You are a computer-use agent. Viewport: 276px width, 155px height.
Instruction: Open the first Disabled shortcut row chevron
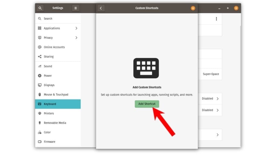click(x=218, y=99)
